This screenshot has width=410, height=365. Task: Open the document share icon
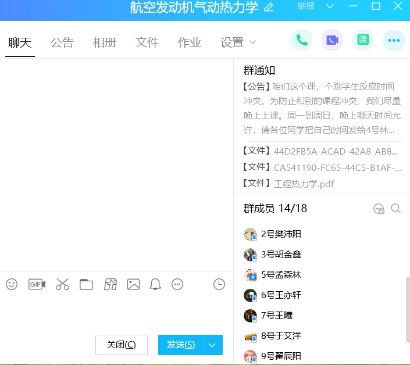(x=110, y=284)
